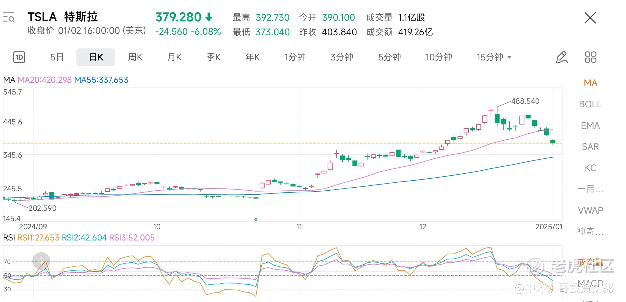Screen dimensions: 626x302
Task: Open the RSI1 parameter legend
Action: 38,238
